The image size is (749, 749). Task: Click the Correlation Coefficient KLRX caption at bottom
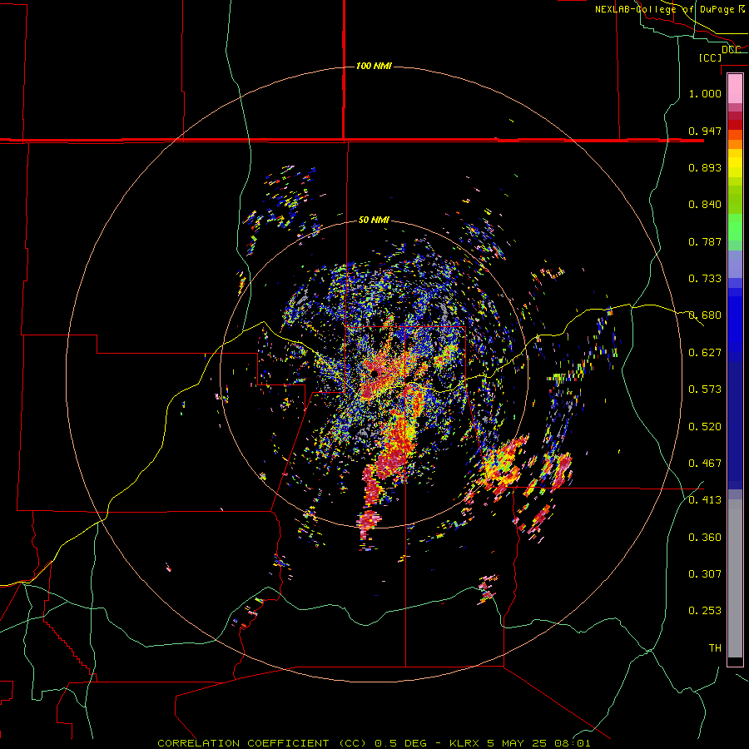[x=374, y=743]
